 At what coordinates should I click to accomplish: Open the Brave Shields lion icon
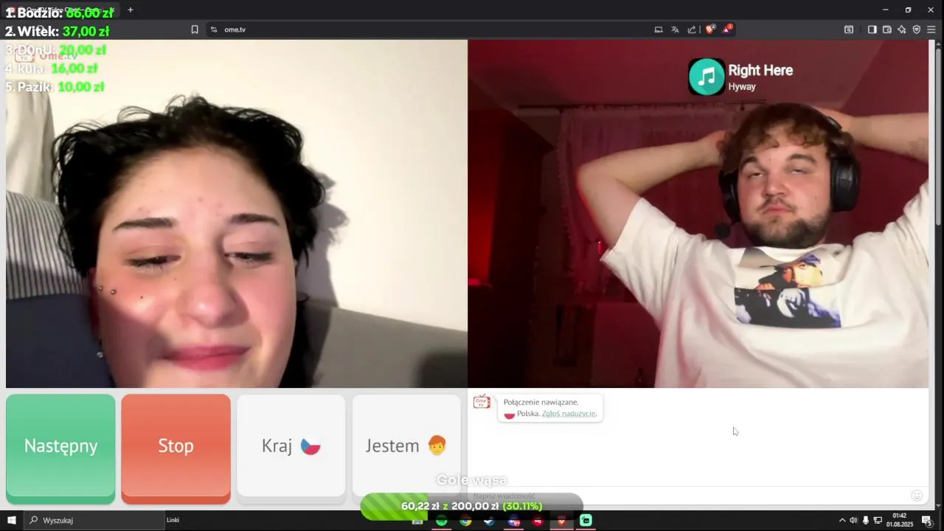click(x=710, y=29)
